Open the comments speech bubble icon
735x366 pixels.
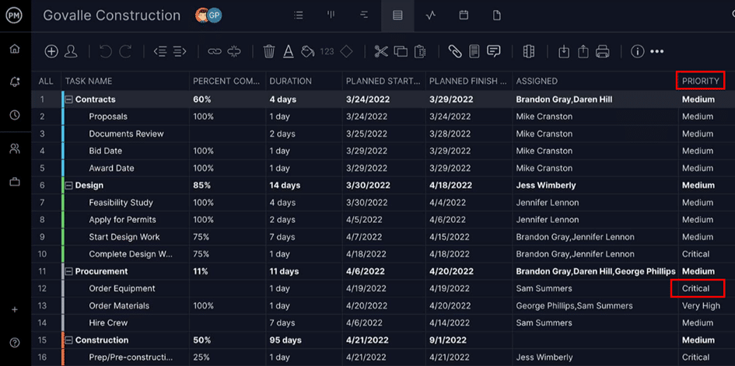point(493,51)
